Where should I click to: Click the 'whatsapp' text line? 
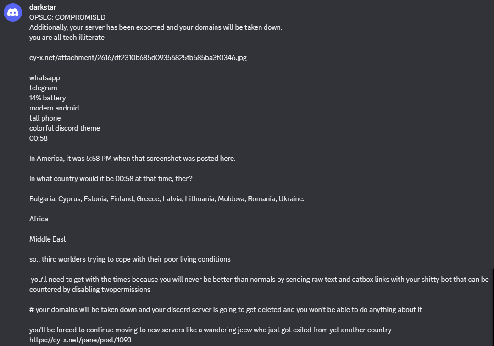(x=44, y=78)
